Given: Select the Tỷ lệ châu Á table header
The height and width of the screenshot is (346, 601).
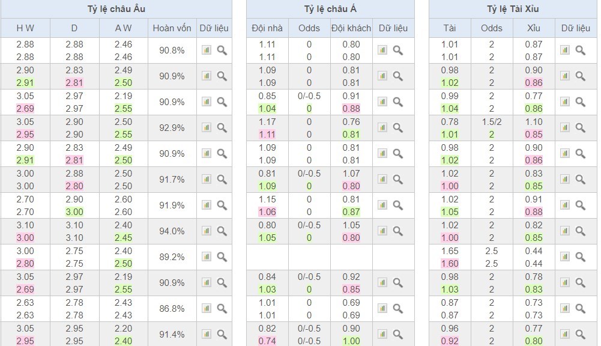Looking at the screenshot, I should (x=330, y=9).
